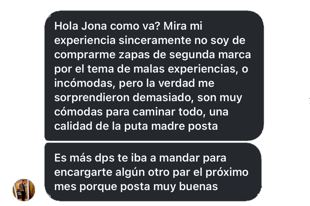Viewport: 310px width, 206px height.
Task: Click the word 'madre' in the first bubble
Action: pyautogui.click(x=168, y=126)
